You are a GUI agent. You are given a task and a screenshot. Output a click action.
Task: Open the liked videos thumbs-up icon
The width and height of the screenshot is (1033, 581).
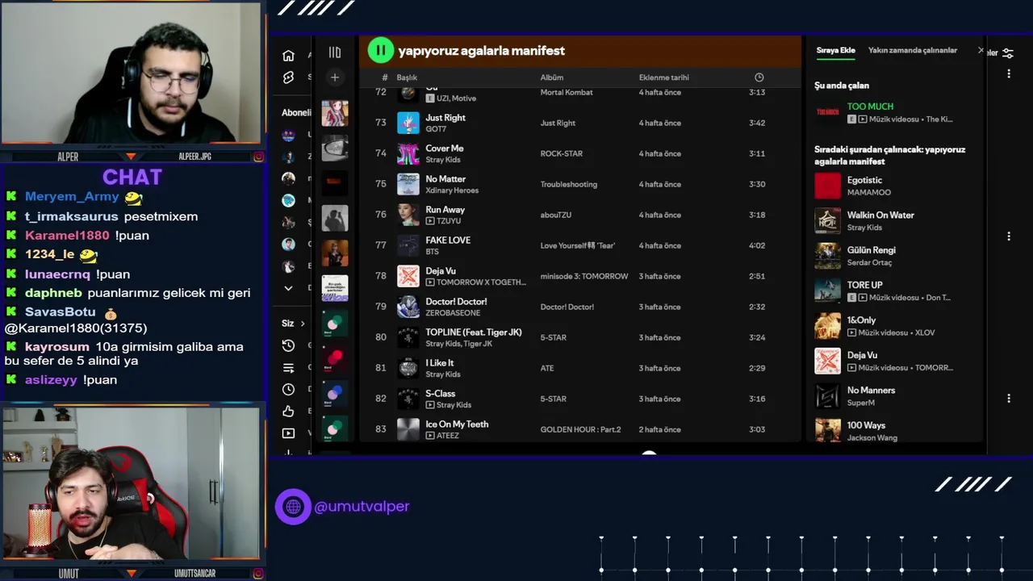click(288, 411)
